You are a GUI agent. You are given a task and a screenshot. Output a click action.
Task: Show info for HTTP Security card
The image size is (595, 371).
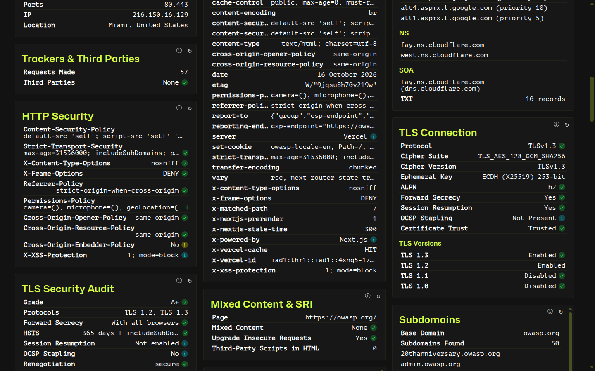click(x=179, y=108)
